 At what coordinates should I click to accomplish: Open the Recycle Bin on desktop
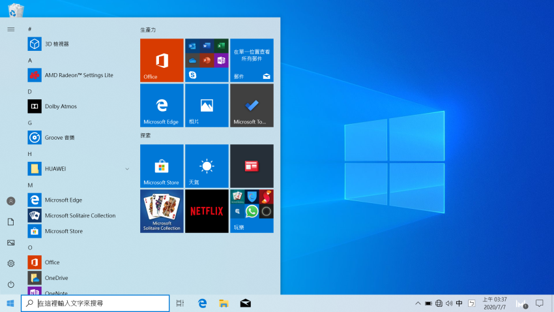[x=16, y=9]
